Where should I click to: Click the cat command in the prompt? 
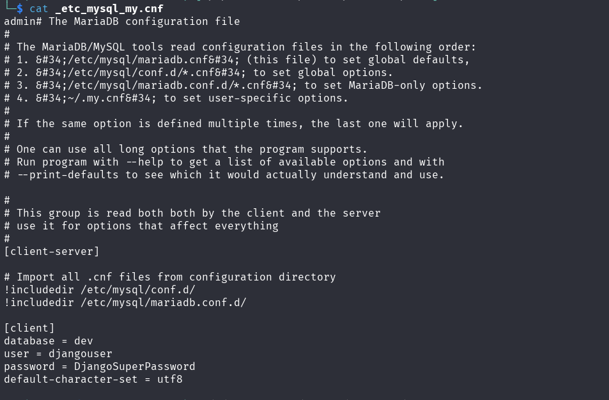[x=38, y=8]
